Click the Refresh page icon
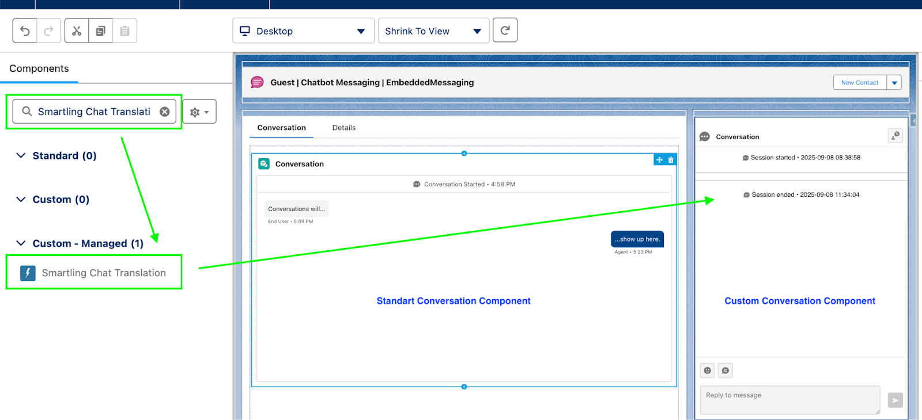This screenshot has width=922, height=420. coord(505,30)
